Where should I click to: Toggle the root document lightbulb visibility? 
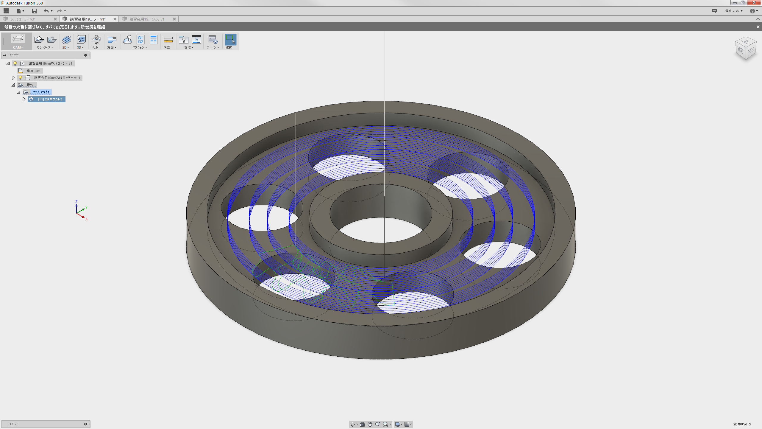click(x=15, y=63)
